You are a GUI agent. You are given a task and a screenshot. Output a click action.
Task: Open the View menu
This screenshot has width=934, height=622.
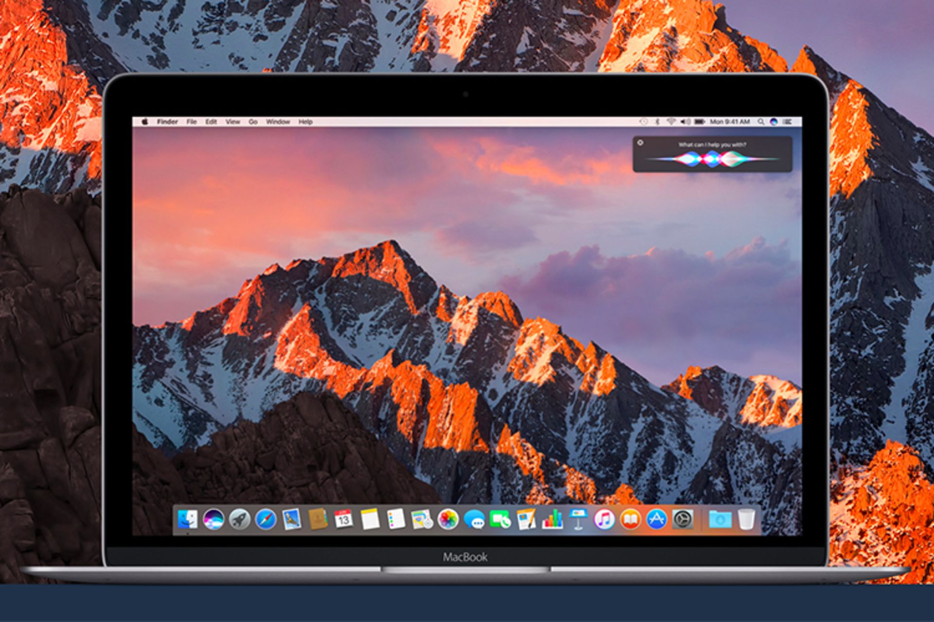click(233, 121)
